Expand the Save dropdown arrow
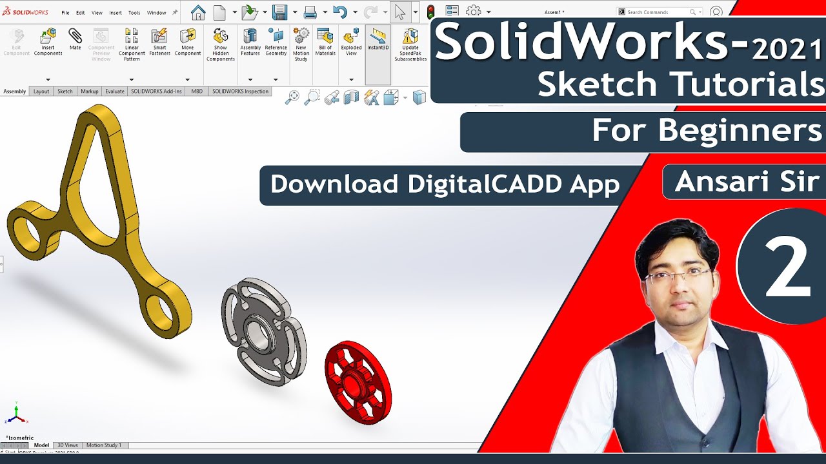826x464 pixels. coord(295,12)
